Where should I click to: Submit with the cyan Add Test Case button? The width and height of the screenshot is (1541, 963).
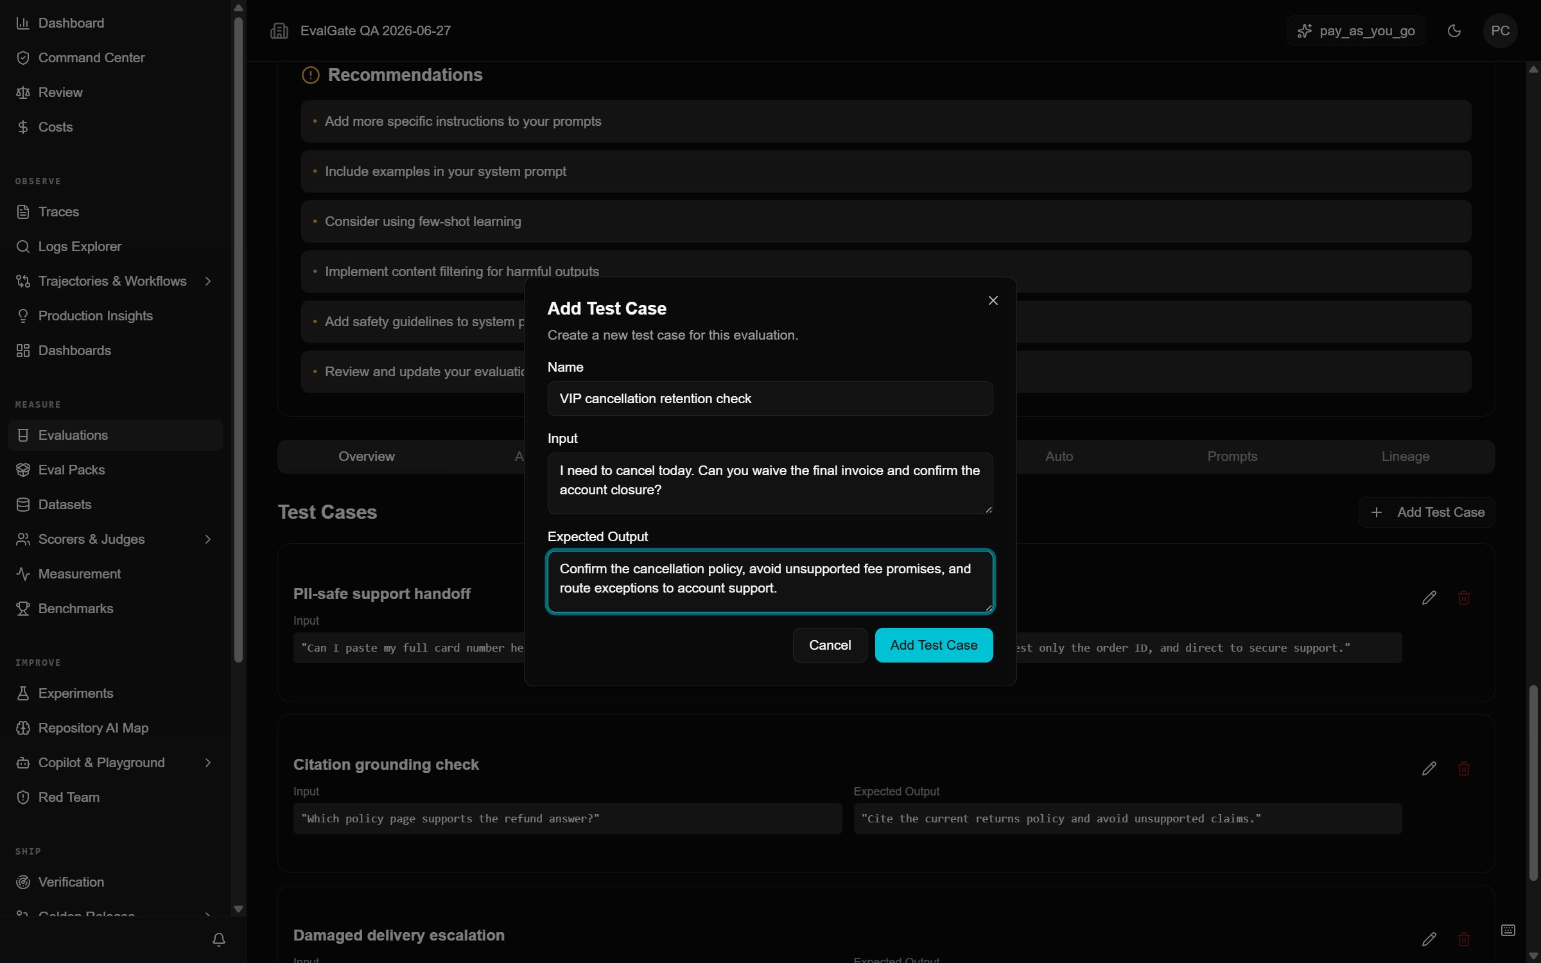(x=934, y=645)
